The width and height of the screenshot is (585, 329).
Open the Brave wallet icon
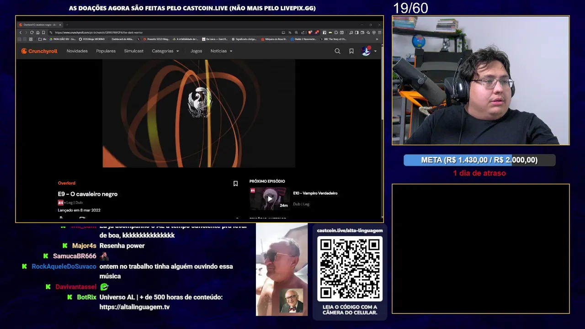point(362,32)
